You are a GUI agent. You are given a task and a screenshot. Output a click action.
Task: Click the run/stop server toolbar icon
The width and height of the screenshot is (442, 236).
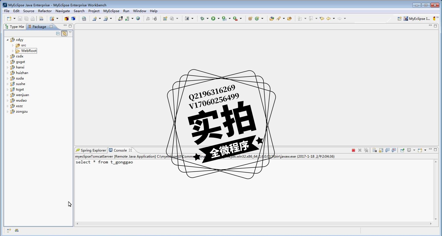pyautogui.click(x=127, y=18)
